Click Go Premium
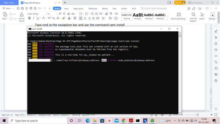The image size is (220, 124). pyautogui.click(x=195, y=3)
